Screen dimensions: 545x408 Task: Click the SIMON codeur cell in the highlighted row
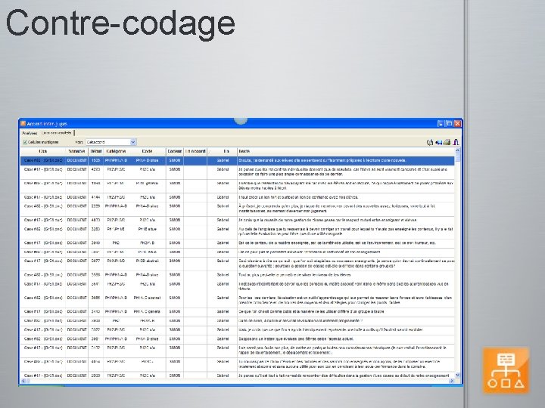coord(175,161)
